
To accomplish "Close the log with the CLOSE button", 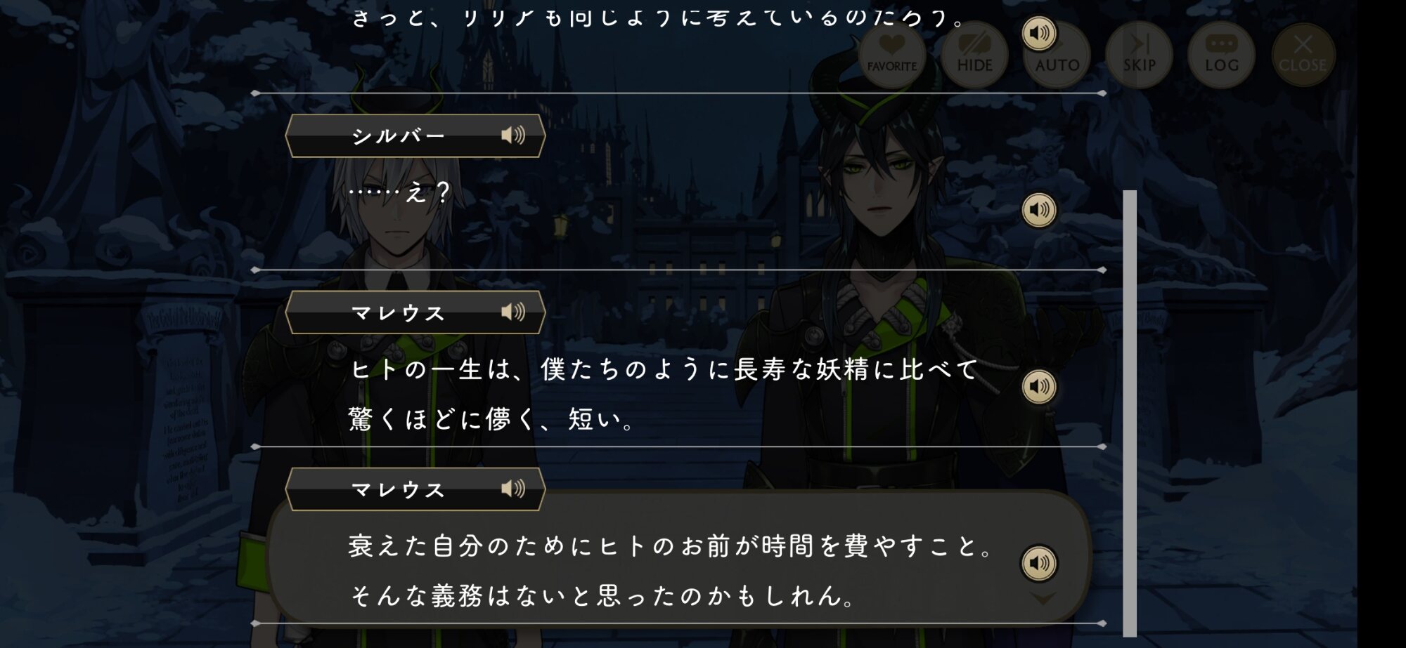I will click(x=1303, y=55).
